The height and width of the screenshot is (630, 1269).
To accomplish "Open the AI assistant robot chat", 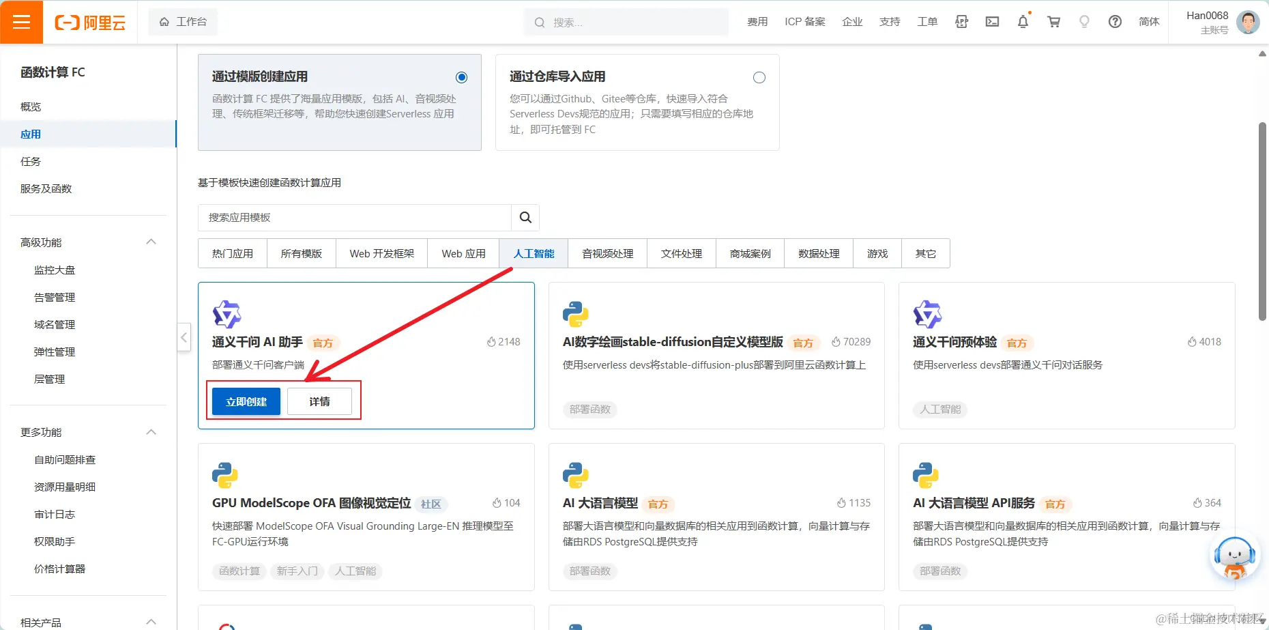I will (1235, 556).
